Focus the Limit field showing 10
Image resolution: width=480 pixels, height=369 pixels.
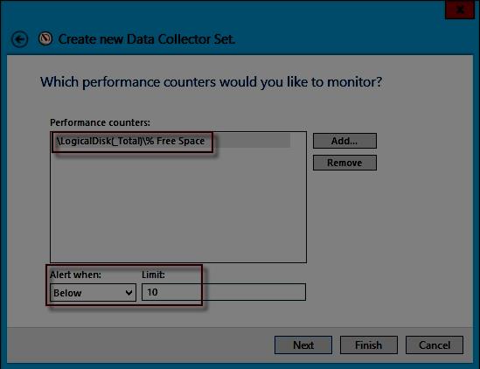pos(224,292)
